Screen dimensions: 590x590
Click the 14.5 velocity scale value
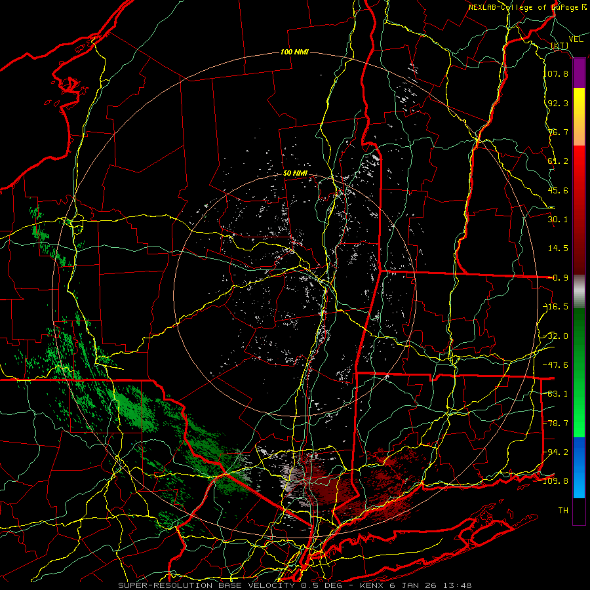pos(558,248)
